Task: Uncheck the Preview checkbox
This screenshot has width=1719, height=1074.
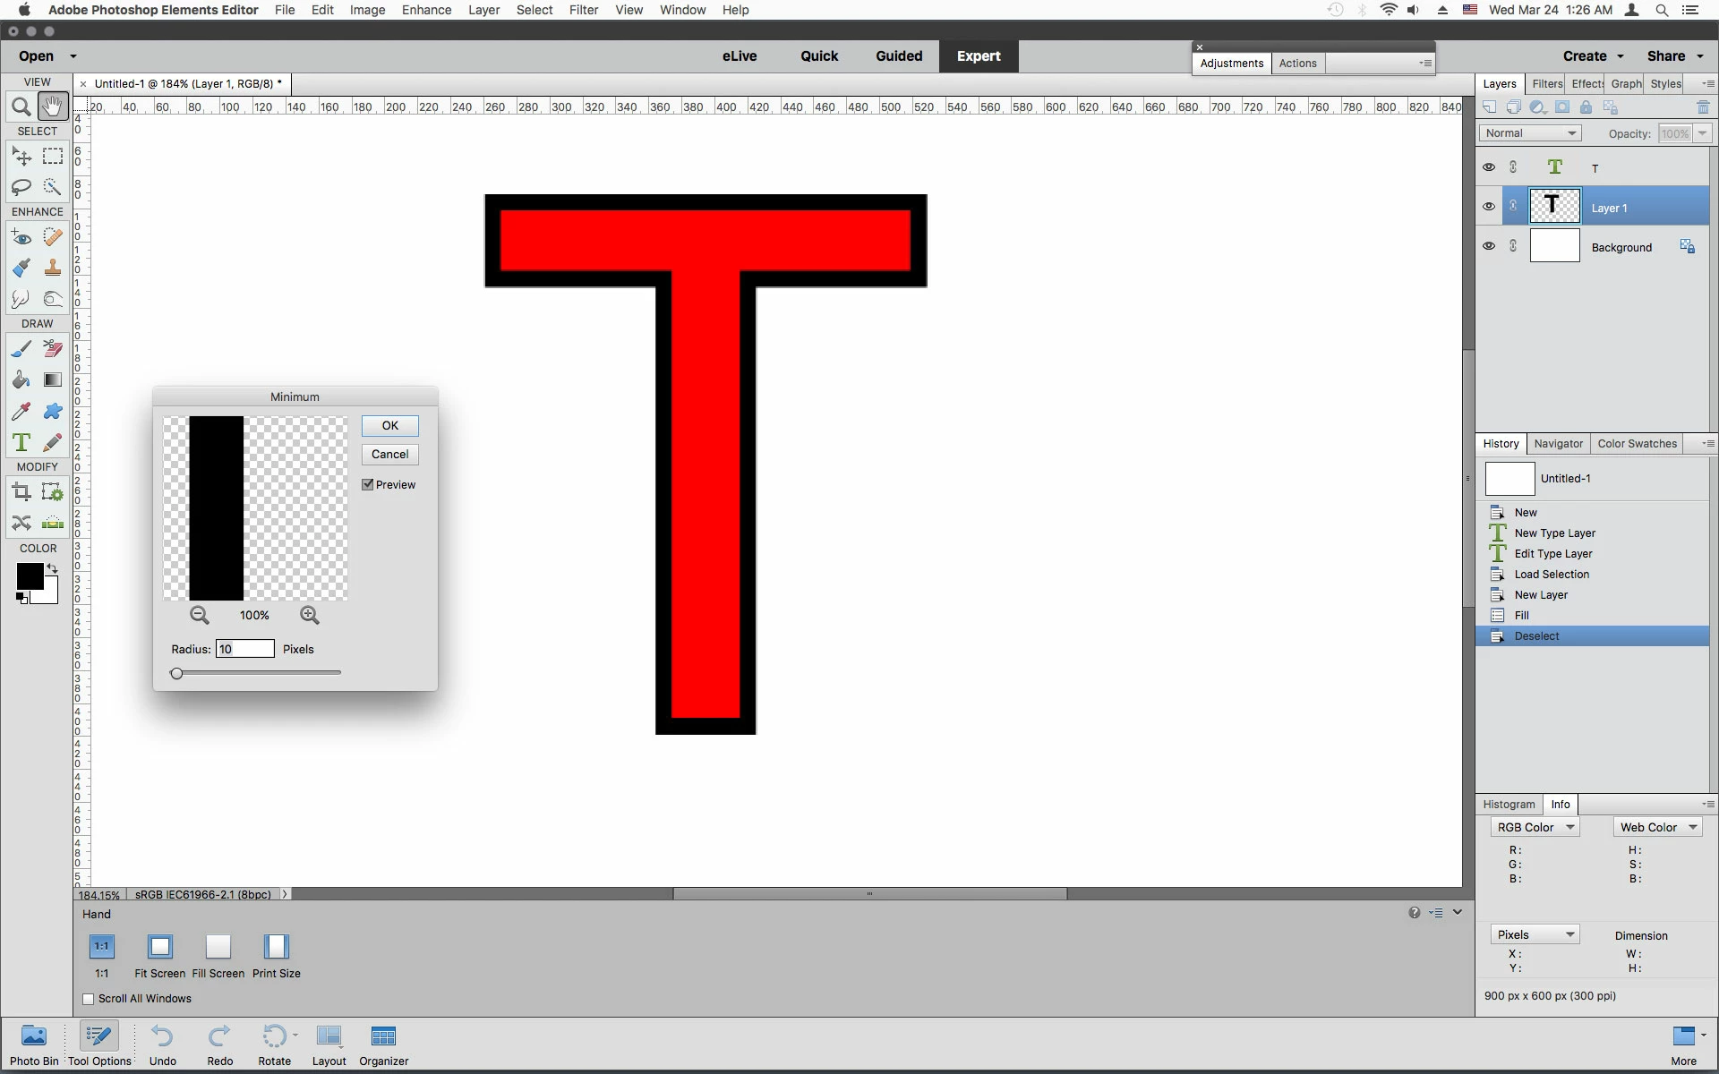Action: coord(368,484)
